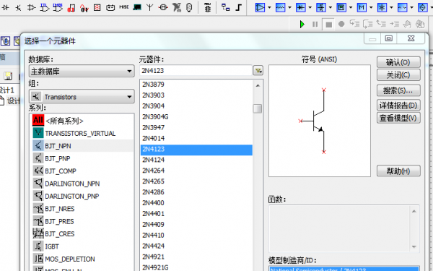Select the advanced peripherals monitor icon
This screenshot has width=433, height=271.
(137, 7)
